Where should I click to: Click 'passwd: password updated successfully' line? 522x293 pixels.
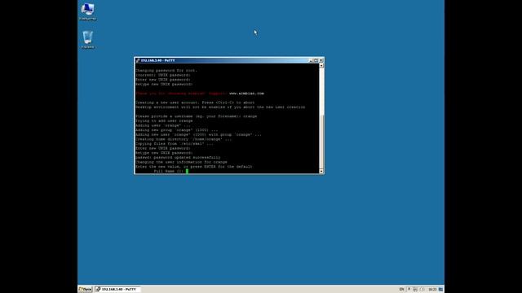click(x=178, y=157)
